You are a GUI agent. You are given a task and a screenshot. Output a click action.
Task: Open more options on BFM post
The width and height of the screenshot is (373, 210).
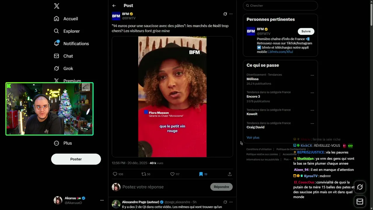pyautogui.click(x=231, y=14)
